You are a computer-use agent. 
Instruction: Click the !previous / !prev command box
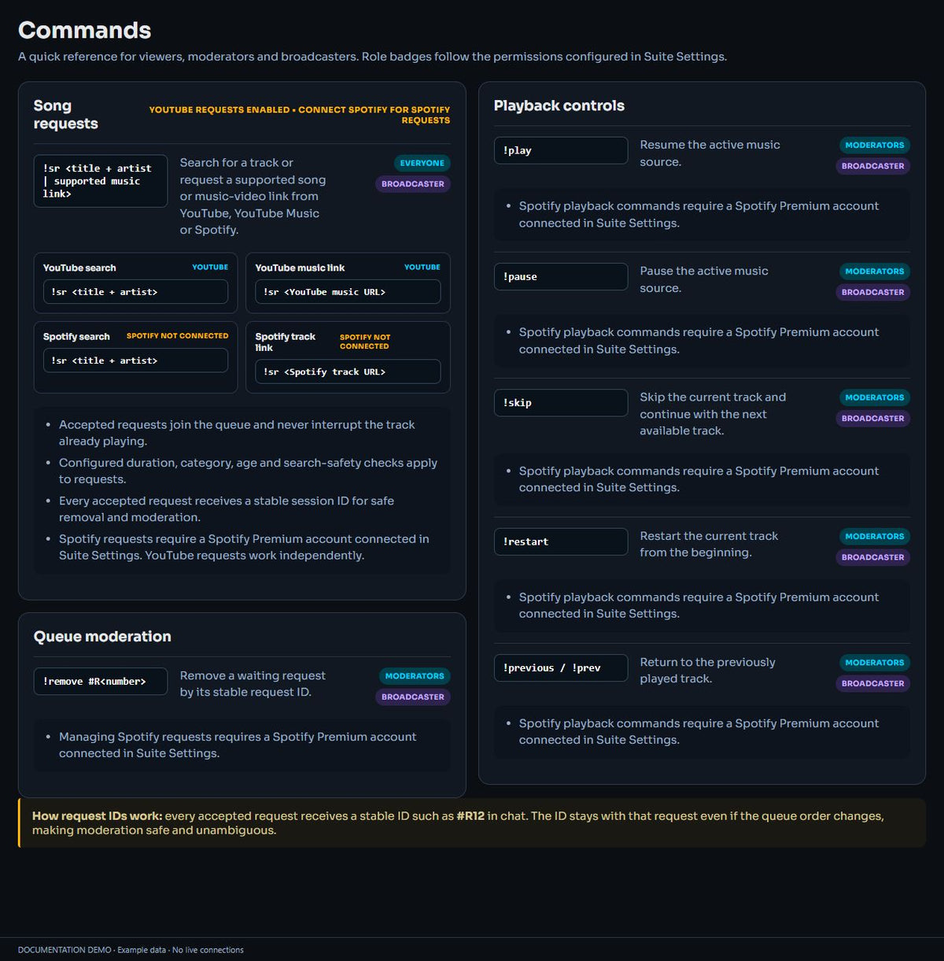(561, 667)
